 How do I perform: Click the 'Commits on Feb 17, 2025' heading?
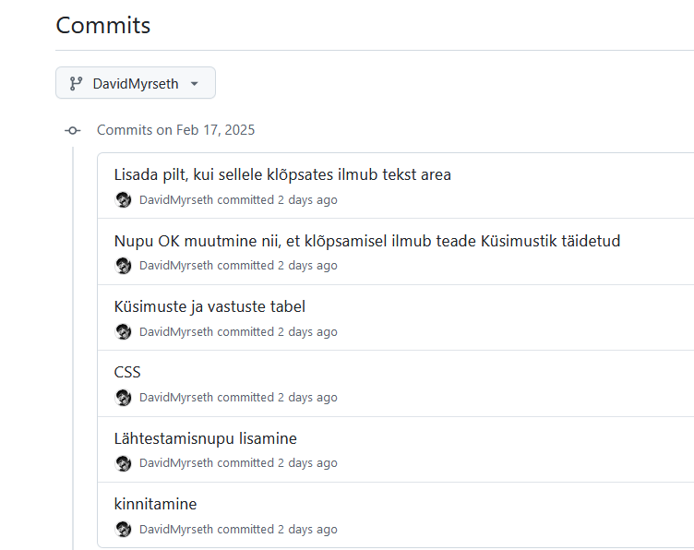[175, 130]
